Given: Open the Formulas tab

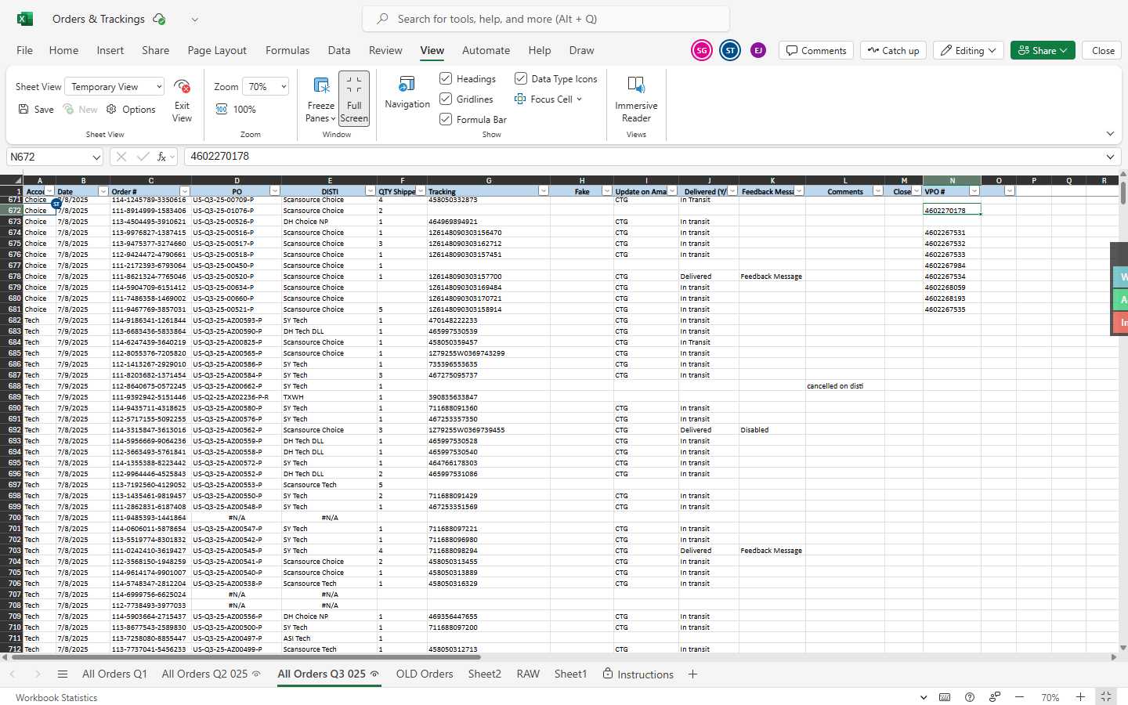Looking at the screenshot, I should point(287,50).
